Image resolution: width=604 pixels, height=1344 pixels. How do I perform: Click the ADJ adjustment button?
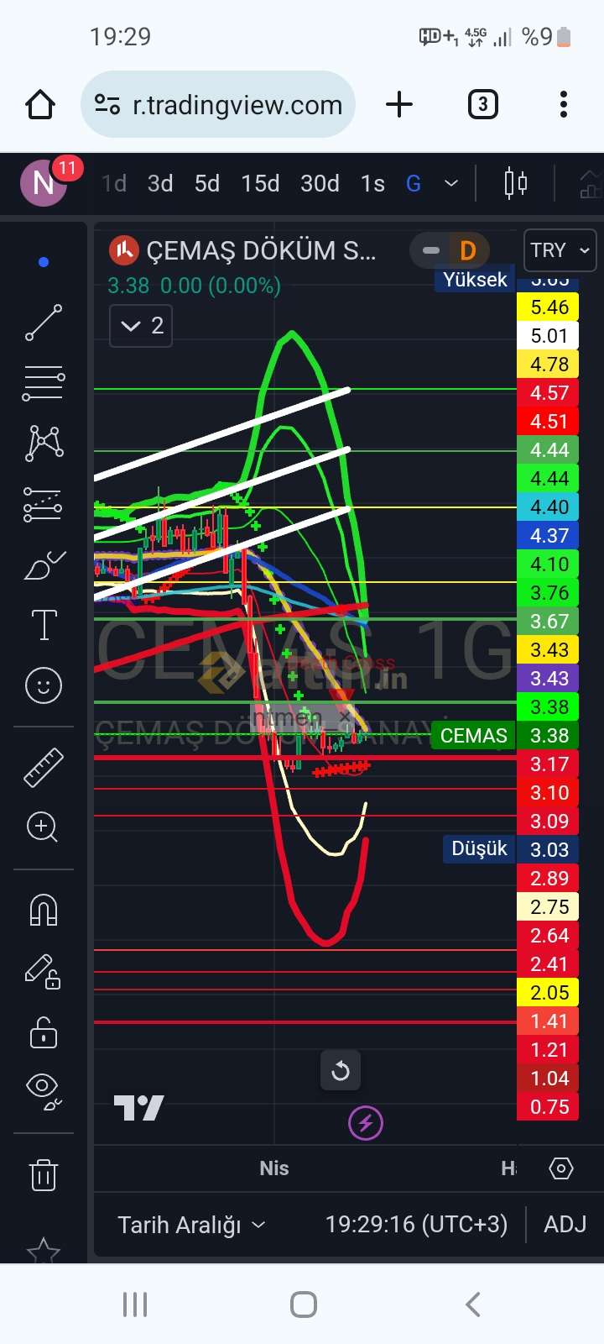[565, 1225]
